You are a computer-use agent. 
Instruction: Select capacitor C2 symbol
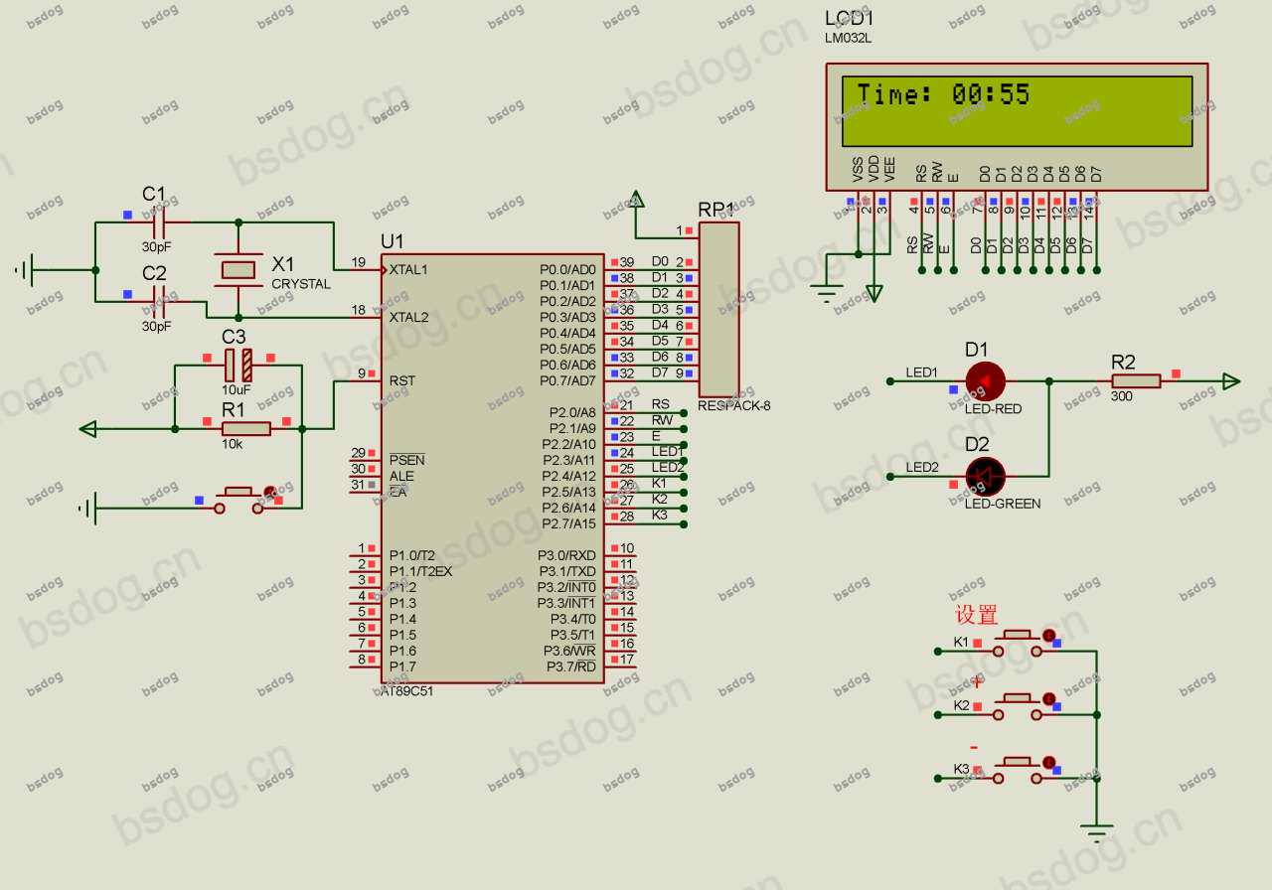(159, 301)
